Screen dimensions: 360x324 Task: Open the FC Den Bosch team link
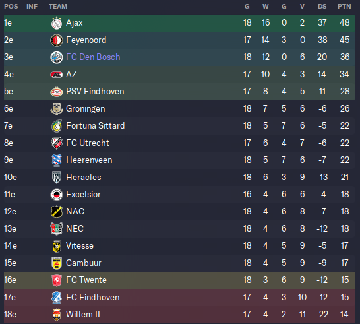tap(93, 57)
